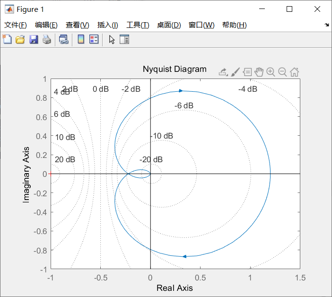
Task: Open the 插入(I) menu
Action: point(107,25)
